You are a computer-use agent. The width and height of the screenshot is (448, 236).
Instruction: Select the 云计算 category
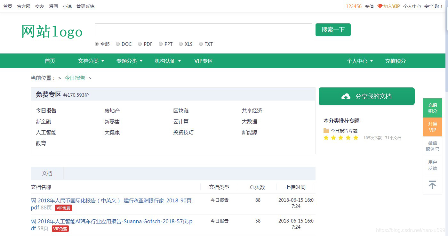tap(181, 121)
